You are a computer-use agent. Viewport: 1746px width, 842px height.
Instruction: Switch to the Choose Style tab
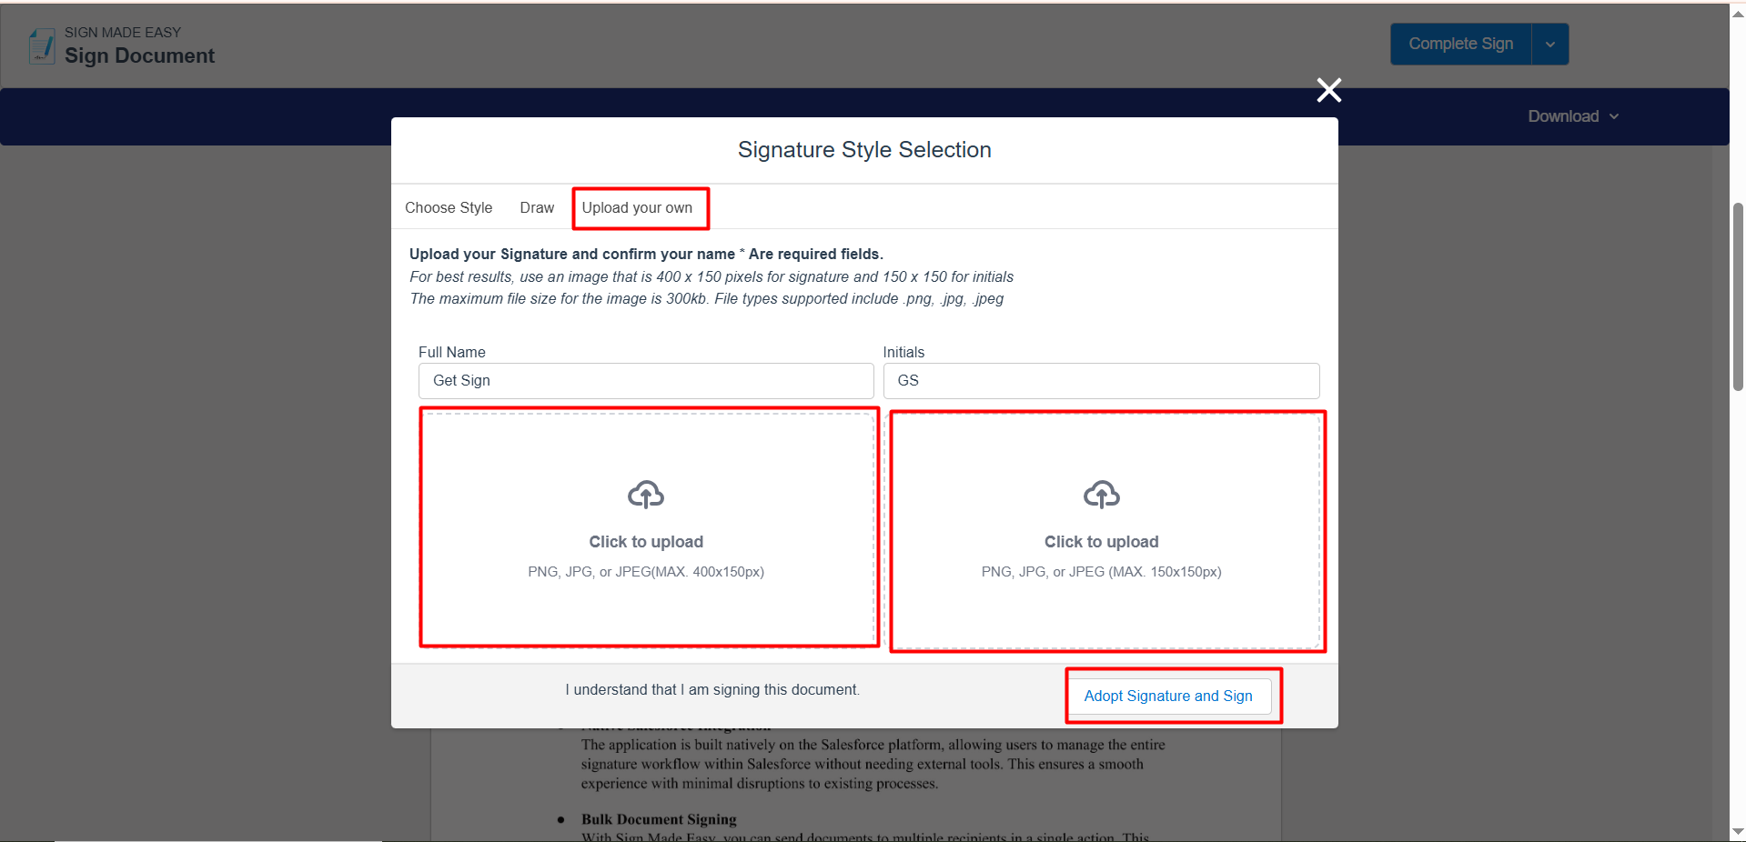click(x=449, y=208)
